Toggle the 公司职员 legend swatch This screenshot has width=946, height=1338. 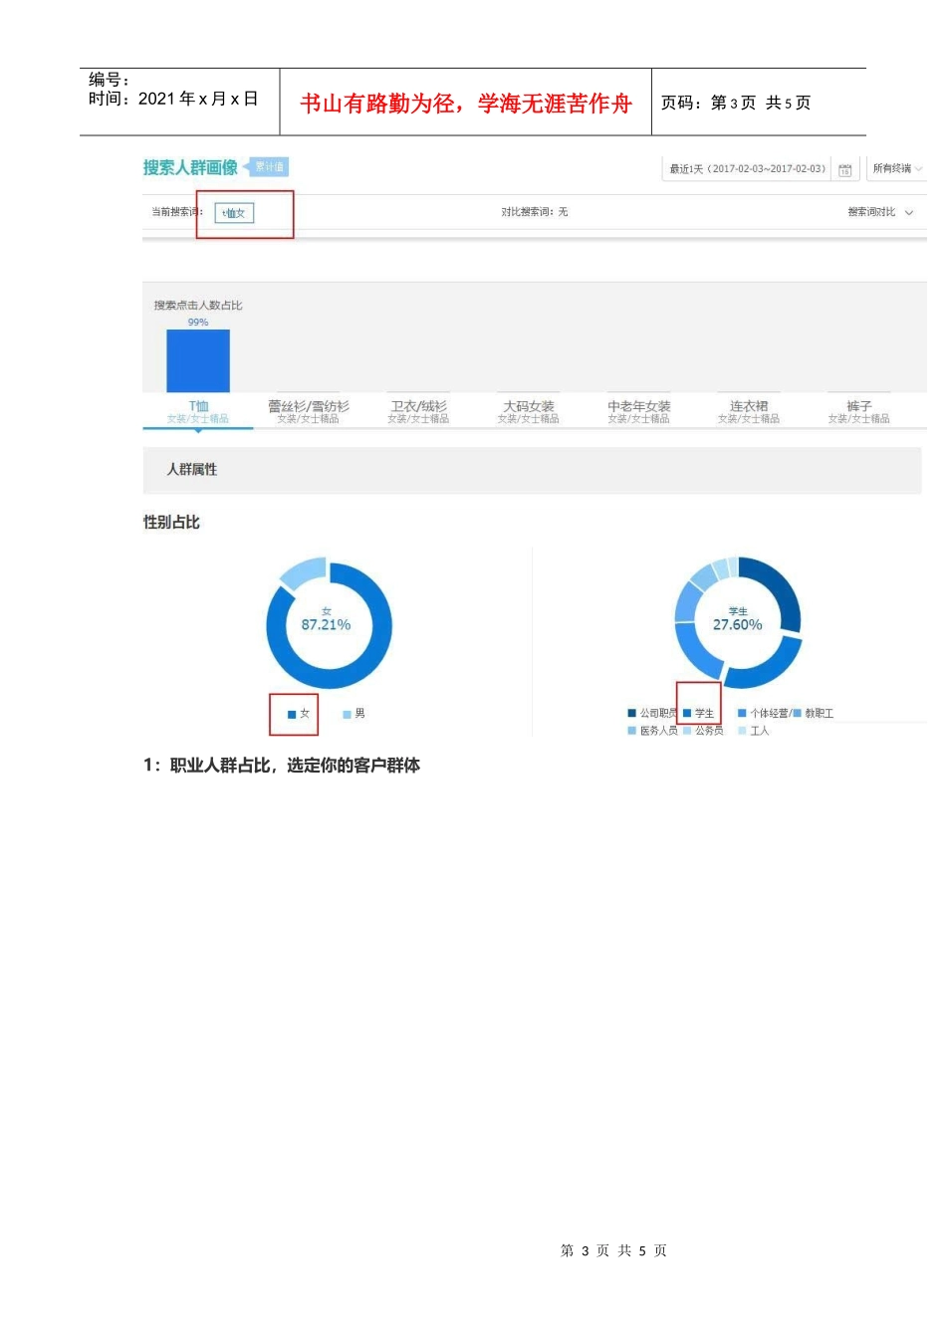pyautogui.click(x=632, y=714)
